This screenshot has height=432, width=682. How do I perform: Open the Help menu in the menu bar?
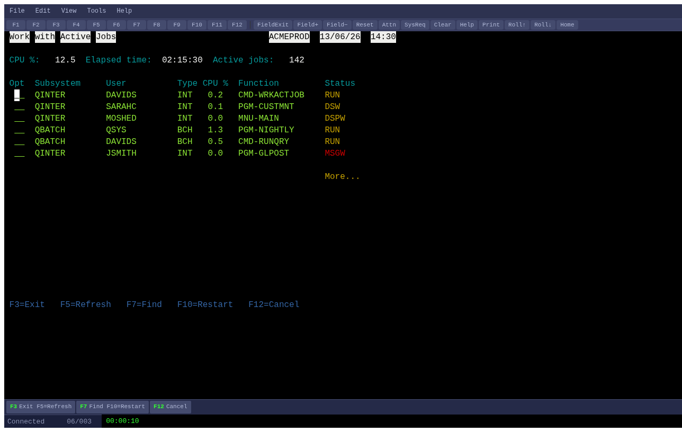pyautogui.click(x=124, y=11)
